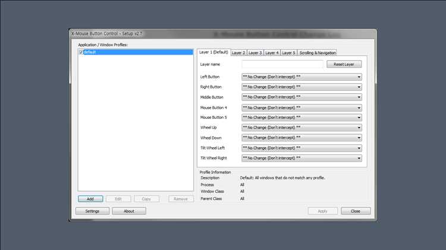The width and height of the screenshot is (446, 250).
Task: Open the Layer 5 tab
Action: (288, 53)
